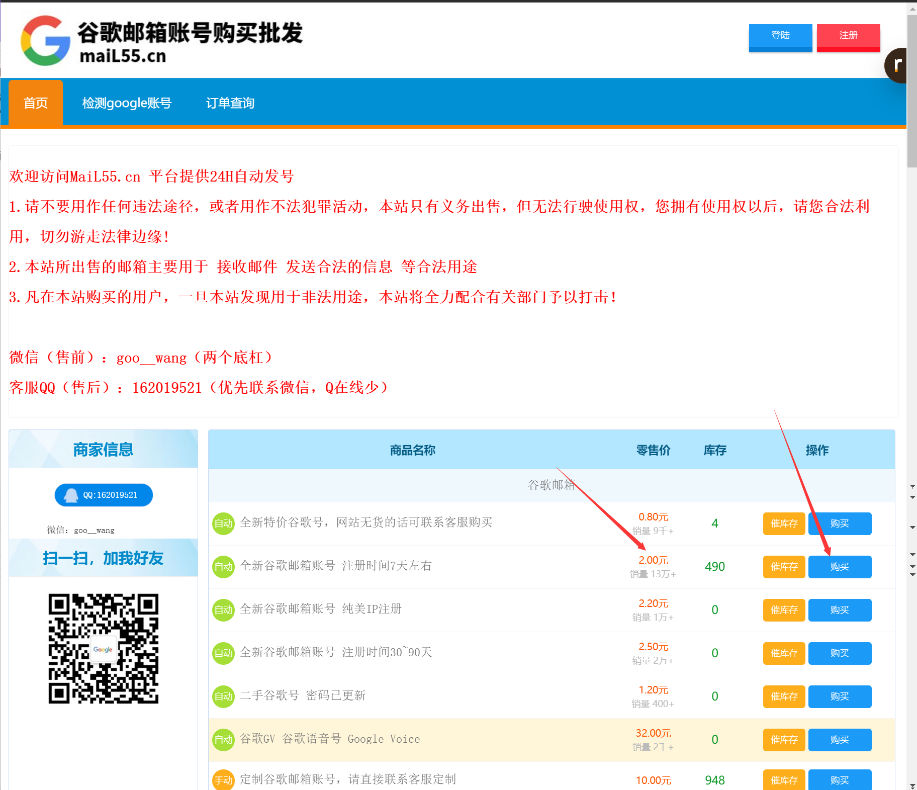The image size is (917, 790).
Task: Click 催库存 for the 2.00元 account
Action: coord(784,567)
